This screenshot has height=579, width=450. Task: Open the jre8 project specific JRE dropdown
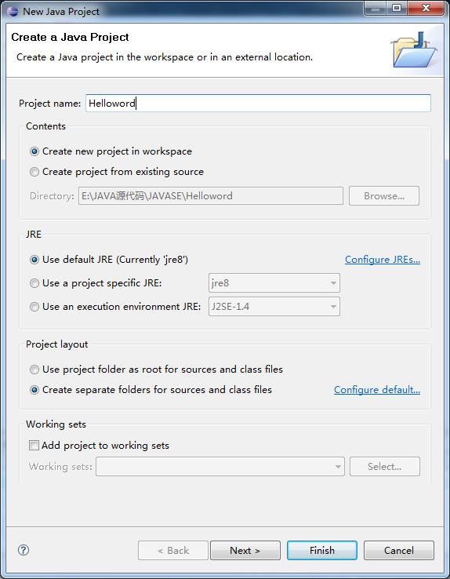coord(274,283)
